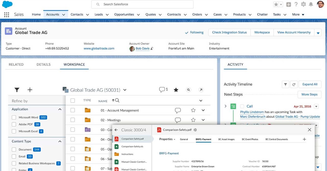Viewport: 327px width, 171px height.
Task: Mark Global Trade AG workspace as favorite
Action: (176, 90)
